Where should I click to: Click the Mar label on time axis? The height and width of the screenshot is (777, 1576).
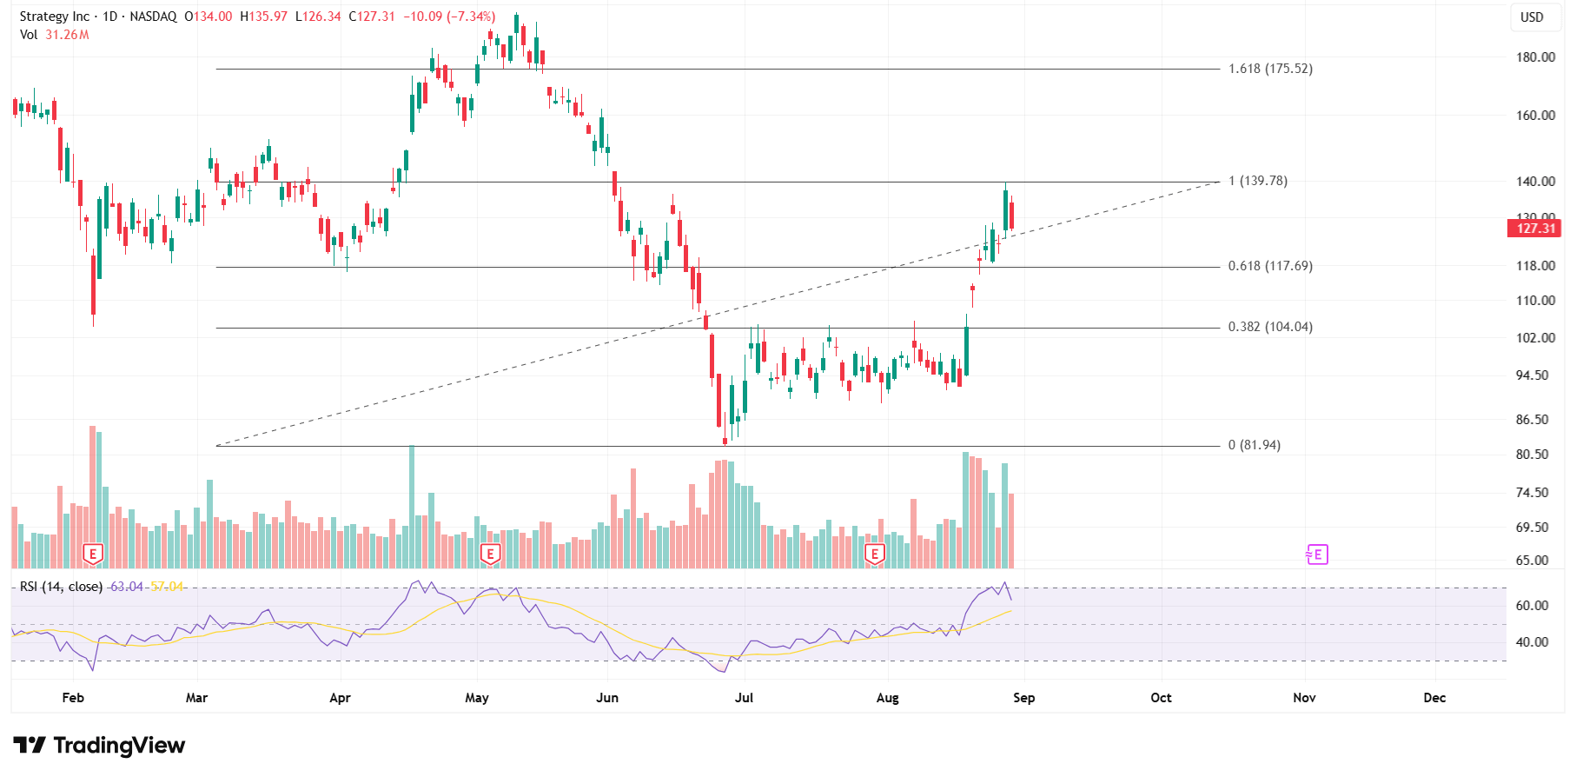pyautogui.click(x=197, y=698)
